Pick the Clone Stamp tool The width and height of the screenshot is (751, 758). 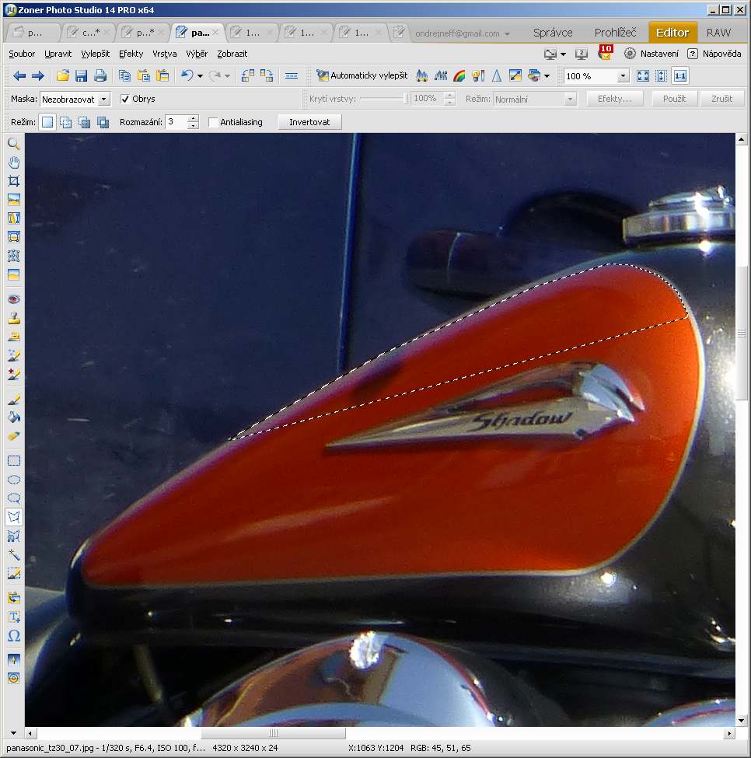click(x=13, y=318)
